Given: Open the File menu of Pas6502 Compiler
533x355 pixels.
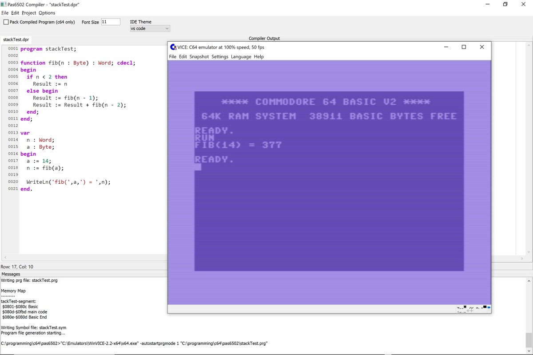Looking at the screenshot, I should point(4,12).
